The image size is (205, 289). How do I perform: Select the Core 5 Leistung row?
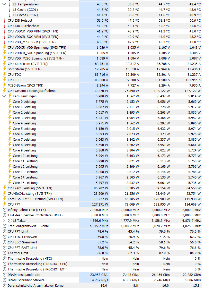point(102,129)
